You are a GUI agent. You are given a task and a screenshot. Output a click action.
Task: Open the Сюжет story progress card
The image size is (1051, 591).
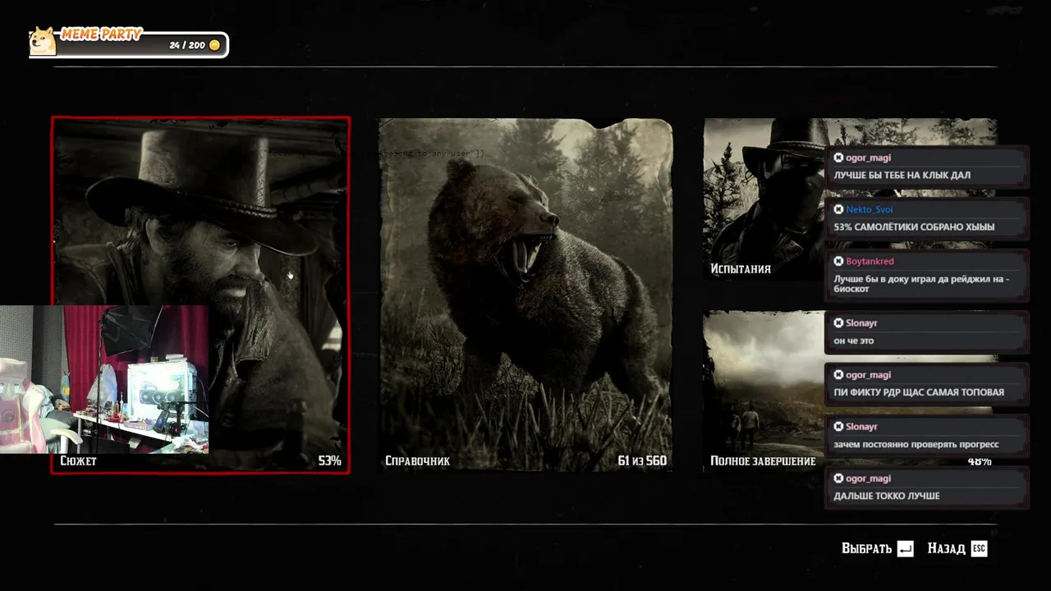(200, 295)
